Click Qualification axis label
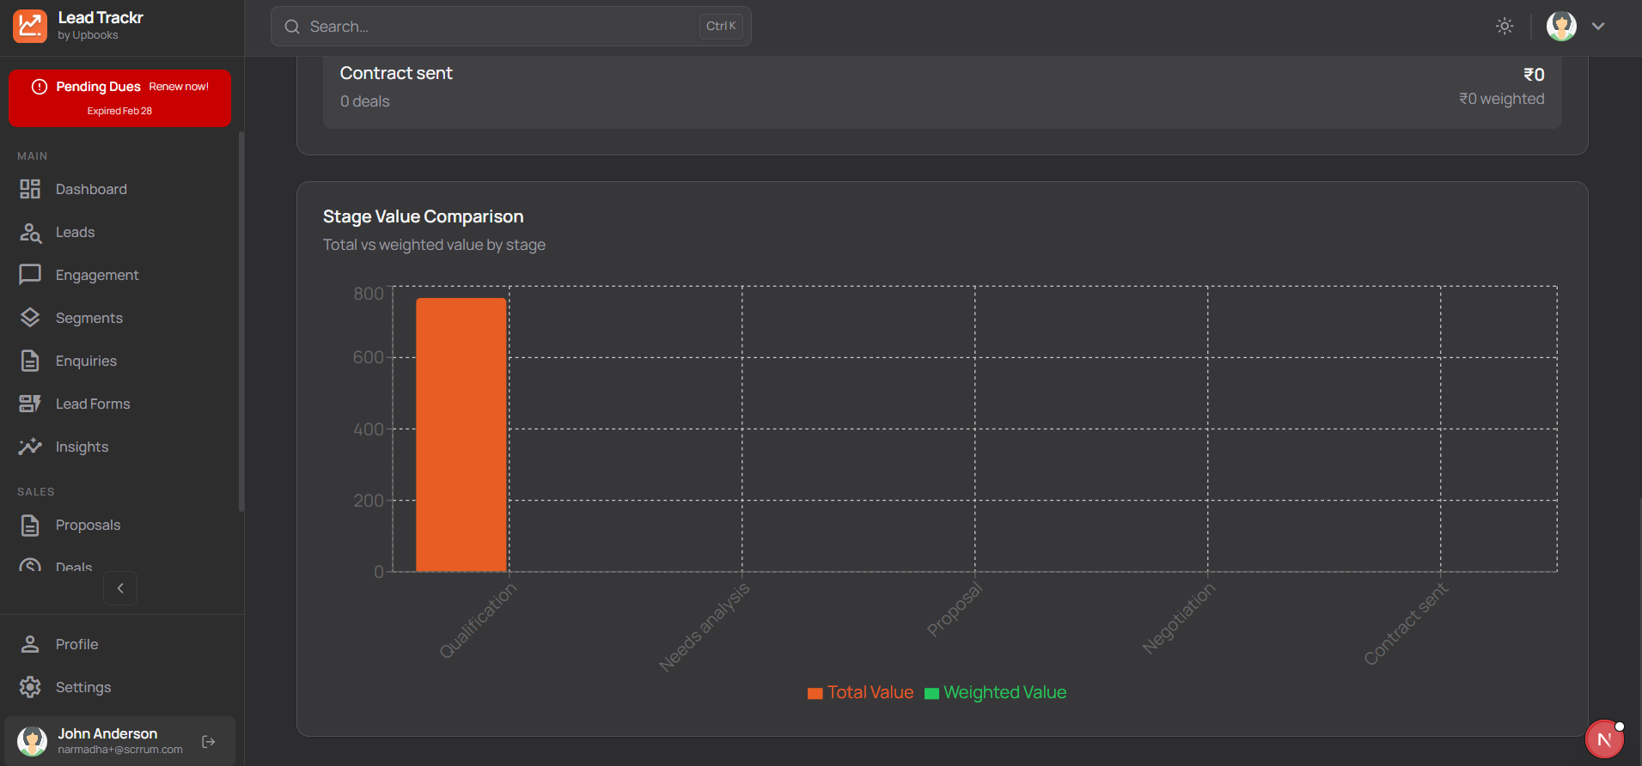 coord(478,620)
